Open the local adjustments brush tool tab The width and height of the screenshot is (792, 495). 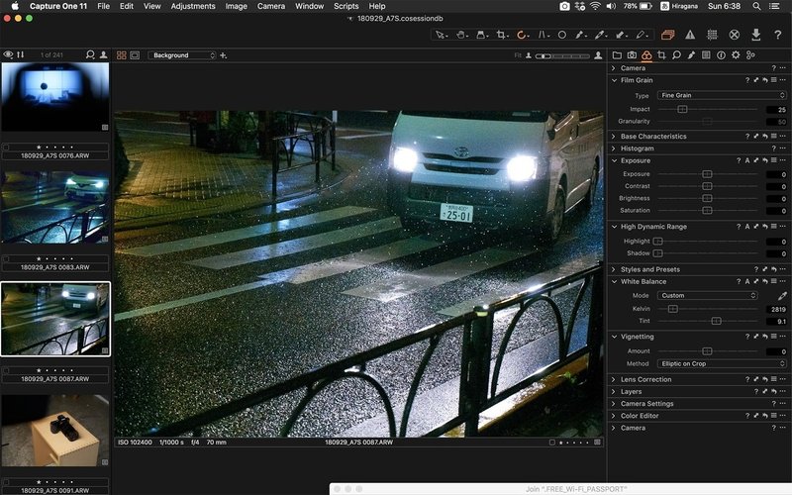tap(691, 55)
